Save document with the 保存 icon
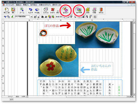 click(88, 11)
